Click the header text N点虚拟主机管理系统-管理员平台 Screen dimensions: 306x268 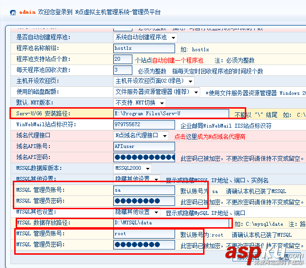118,12
